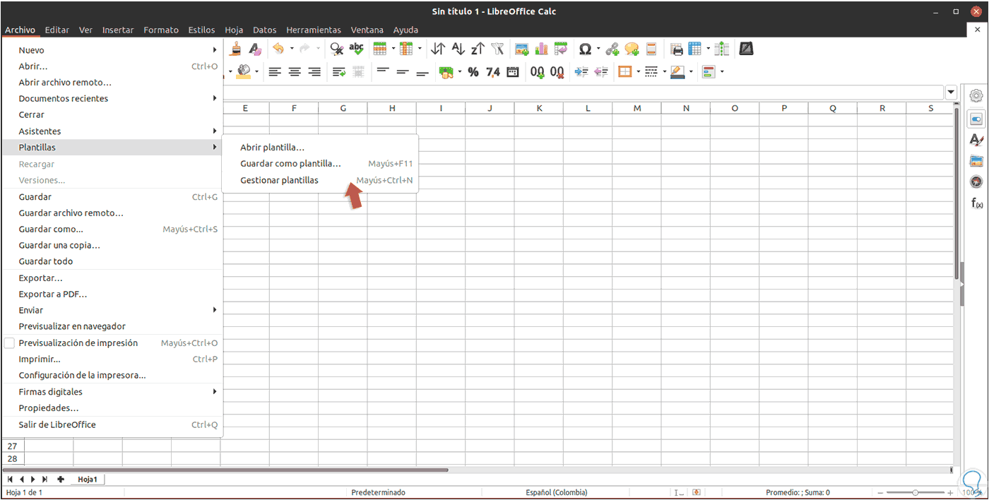Align text left icon
This screenshot has width=989, height=500.
[275, 71]
